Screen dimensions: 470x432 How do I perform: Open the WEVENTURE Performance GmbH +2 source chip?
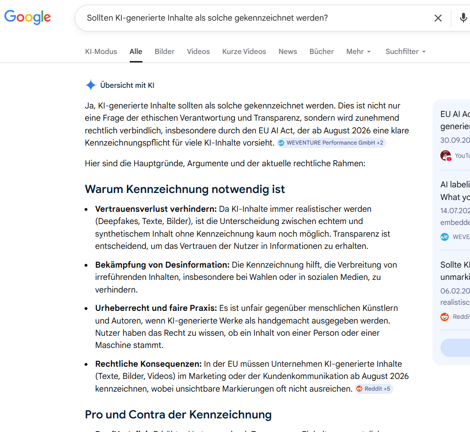pyautogui.click(x=331, y=143)
